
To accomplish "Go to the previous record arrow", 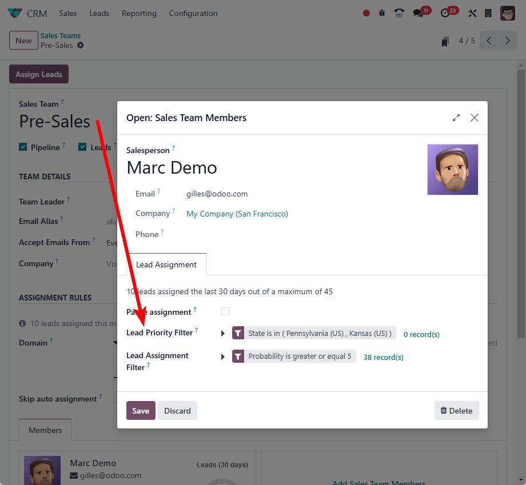I will pyautogui.click(x=489, y=41).
